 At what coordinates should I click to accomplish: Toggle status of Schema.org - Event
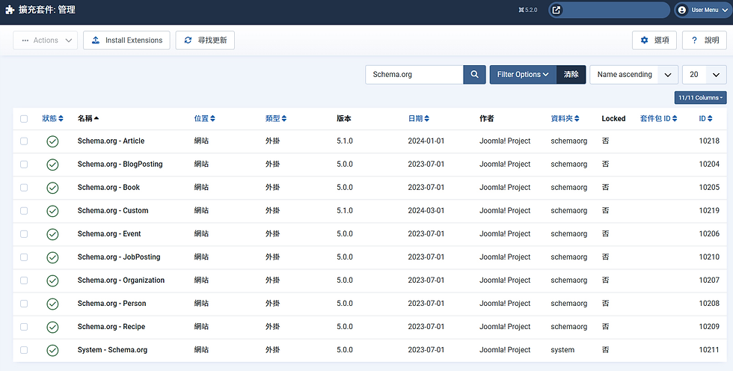point(53,234)
